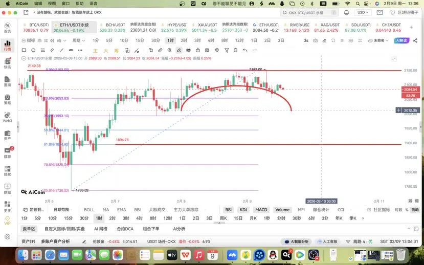Open the AI 网格 tab
The height and width of the screenshot is (265, 424).
pos(101,229)
